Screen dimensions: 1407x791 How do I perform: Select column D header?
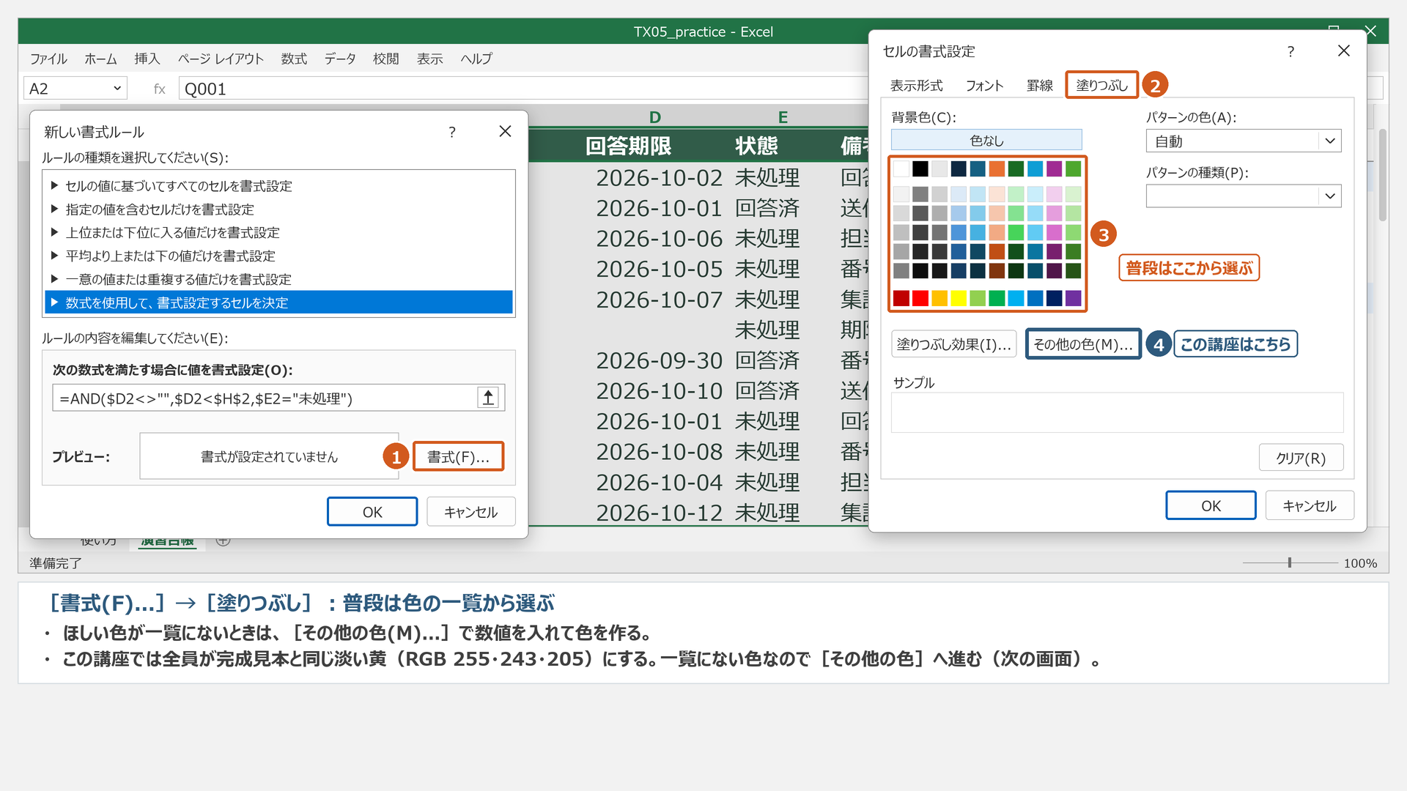[x=654, y=117]
